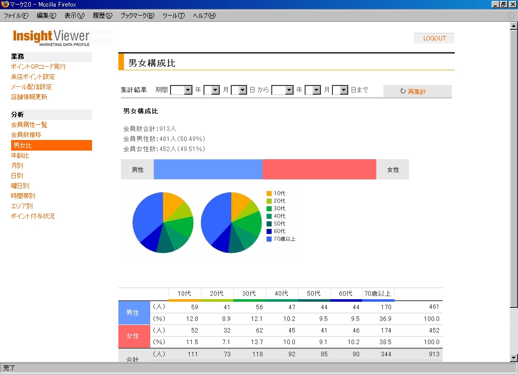
Task: Open the start month dropdown
Action: (x=212, y=90)
